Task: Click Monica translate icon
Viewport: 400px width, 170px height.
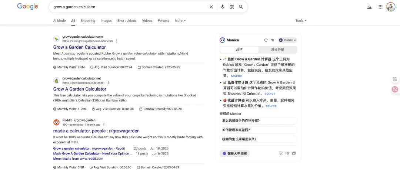Action: [x=281, y=153]
